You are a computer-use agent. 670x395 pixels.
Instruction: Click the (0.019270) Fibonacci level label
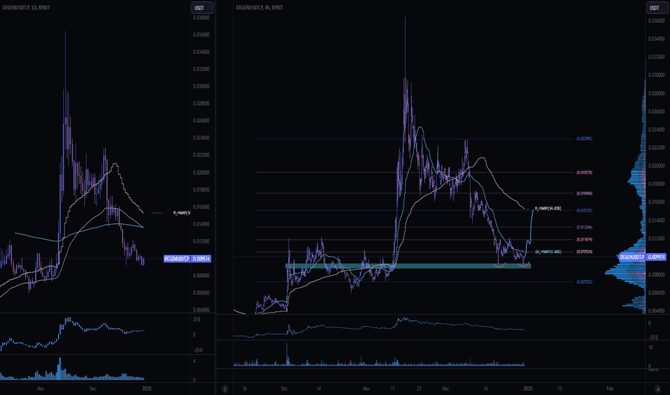pos(584,172)
